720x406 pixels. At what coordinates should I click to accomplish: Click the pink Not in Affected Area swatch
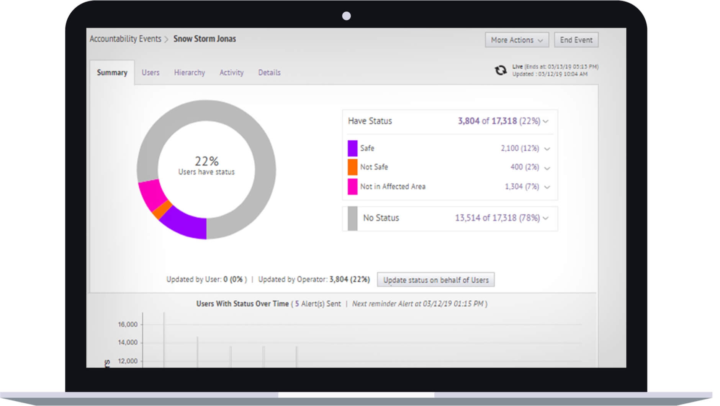pyautogui.click(x=352, y=187)
